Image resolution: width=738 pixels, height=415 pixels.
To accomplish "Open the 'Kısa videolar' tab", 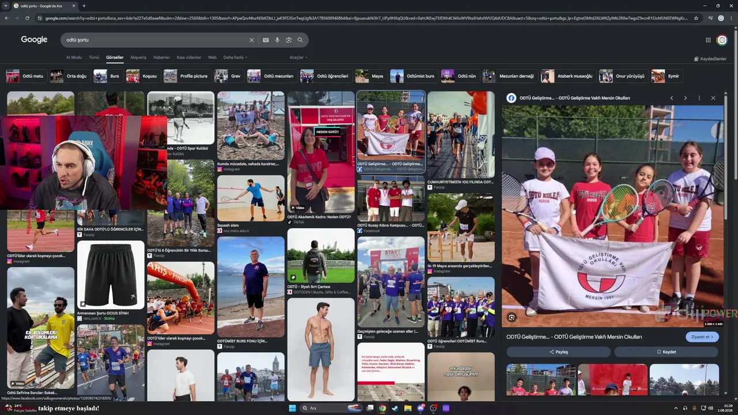I will 189,58.
